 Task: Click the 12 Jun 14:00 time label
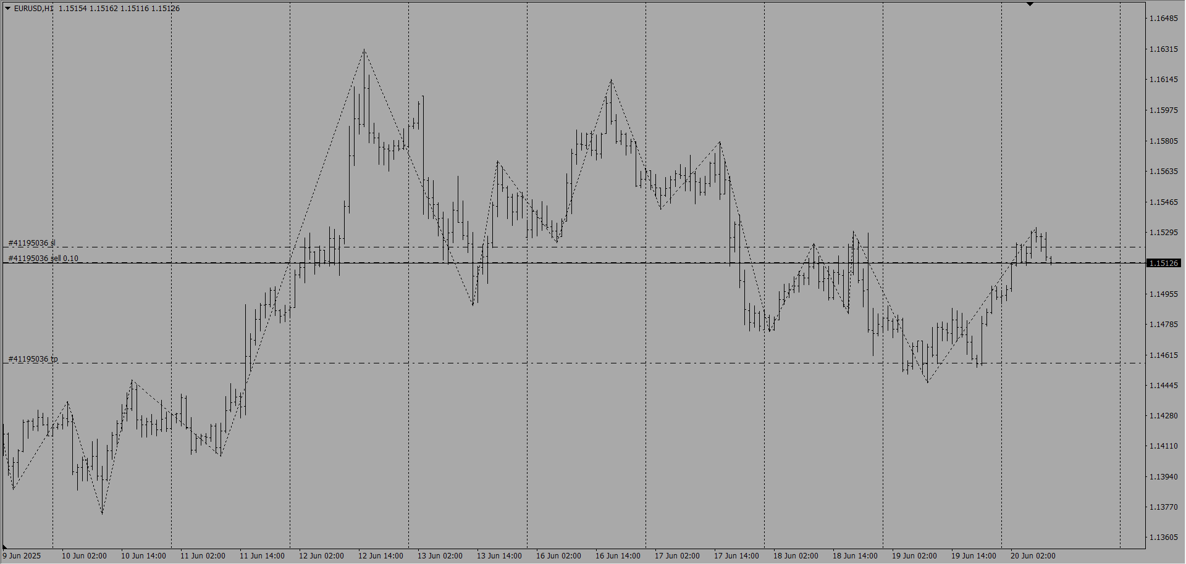click(381, 556)
